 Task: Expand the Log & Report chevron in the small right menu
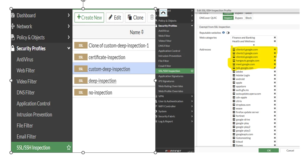(x=192, y=121)
